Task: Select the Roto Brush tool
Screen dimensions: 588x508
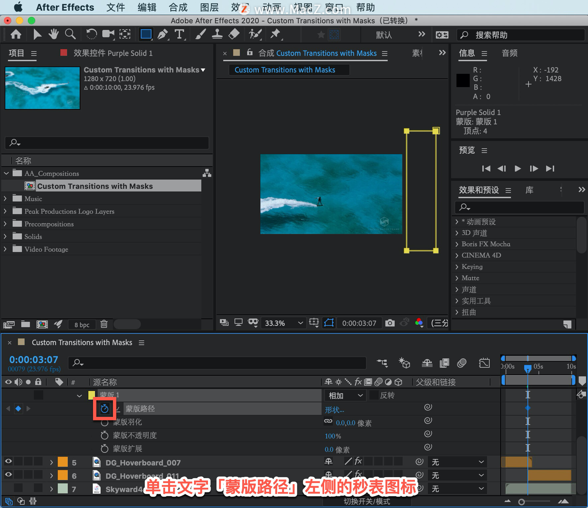Action: point(255,34)
